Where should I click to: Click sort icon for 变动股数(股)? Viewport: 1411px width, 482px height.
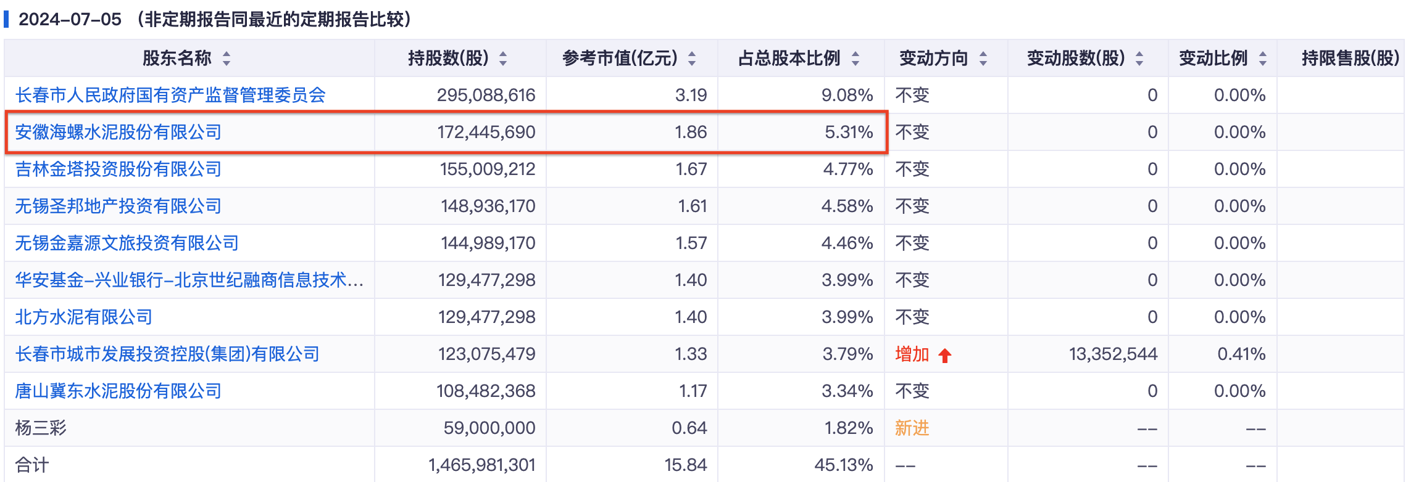point(1139,59)
